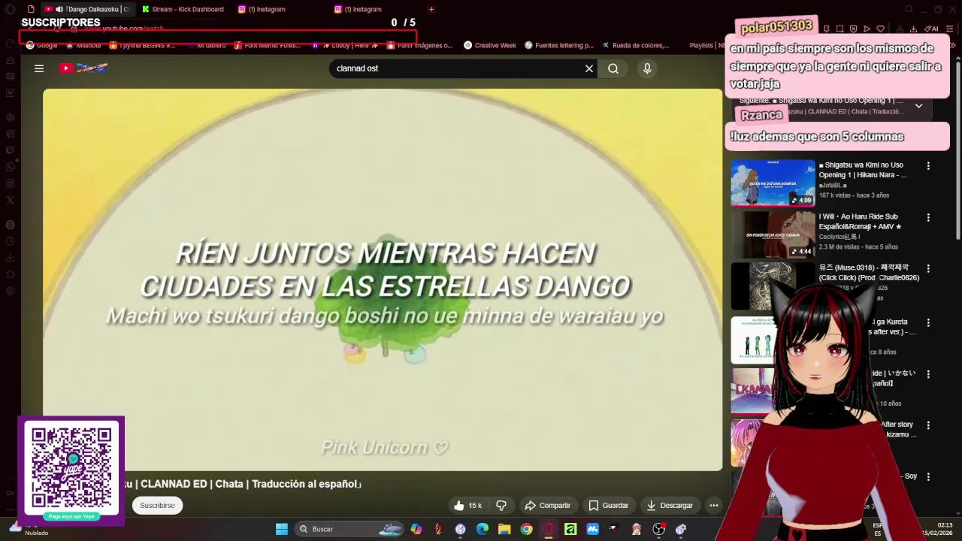The image size is (962, 541).
Task: Open the YouTube hamburger guide menu
Action: pos(39,68)
